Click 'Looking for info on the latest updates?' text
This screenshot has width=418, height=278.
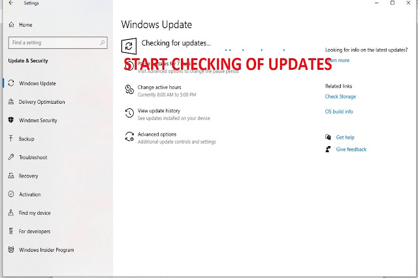[366, 50]
